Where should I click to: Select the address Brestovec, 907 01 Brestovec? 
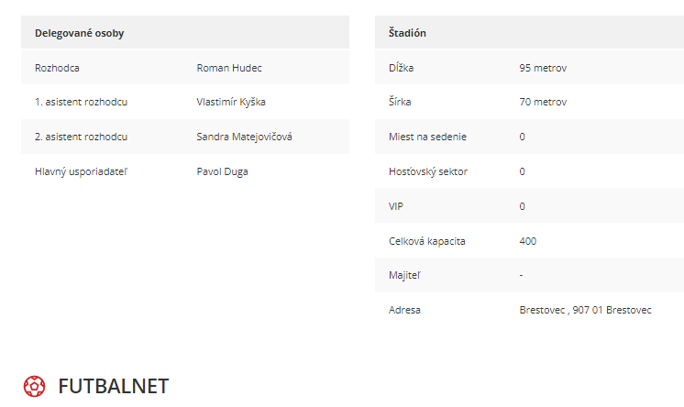[585, 310]
